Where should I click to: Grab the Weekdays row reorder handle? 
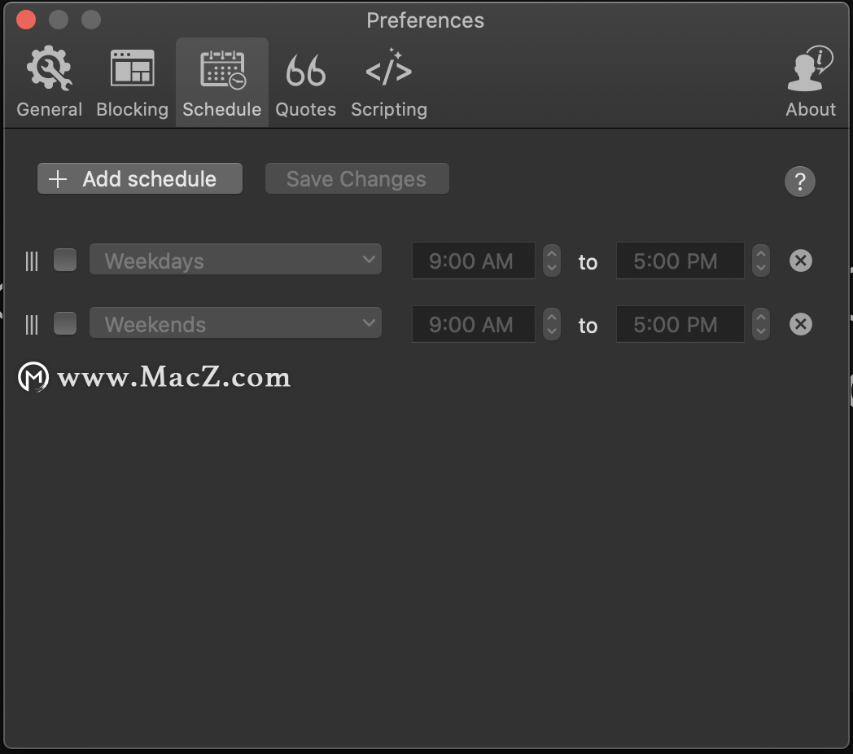pyautogui.click(x=32, y=261)
